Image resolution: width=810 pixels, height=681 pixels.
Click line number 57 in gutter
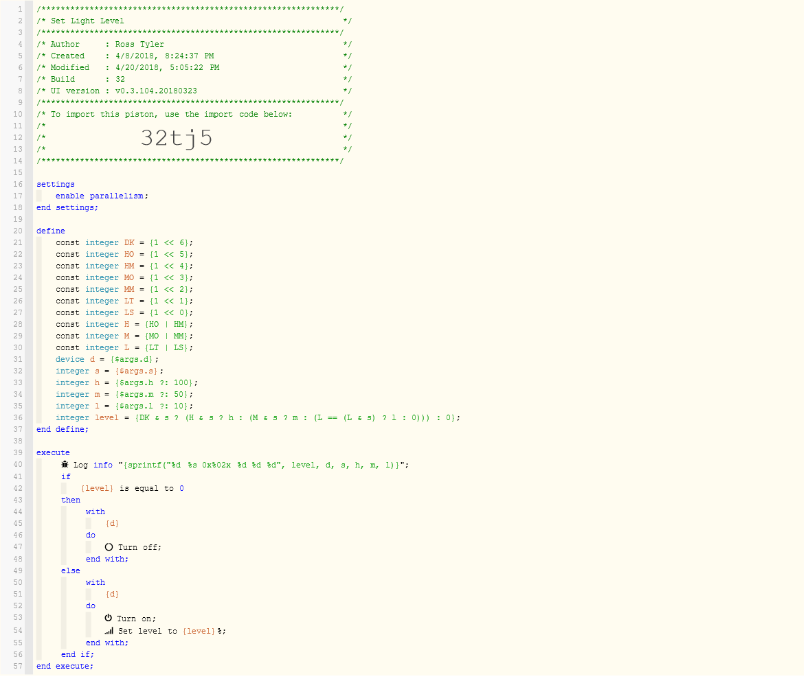(x=18, y=667)
